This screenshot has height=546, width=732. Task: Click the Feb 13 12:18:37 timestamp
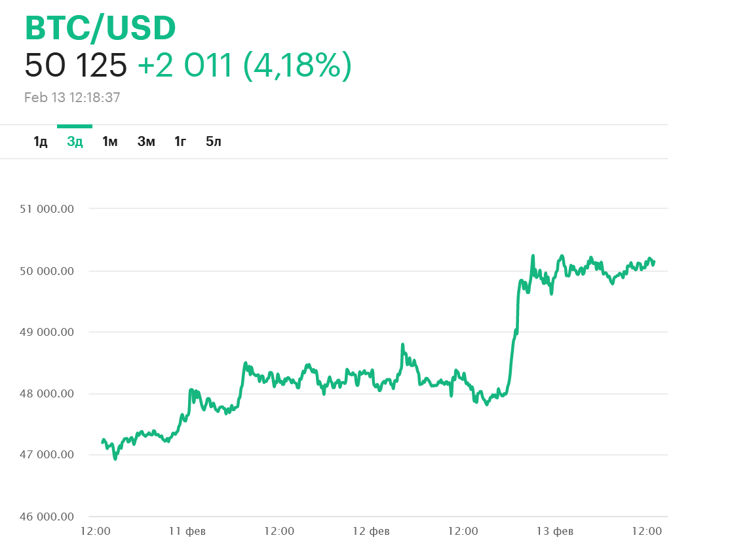coord(72,98)
